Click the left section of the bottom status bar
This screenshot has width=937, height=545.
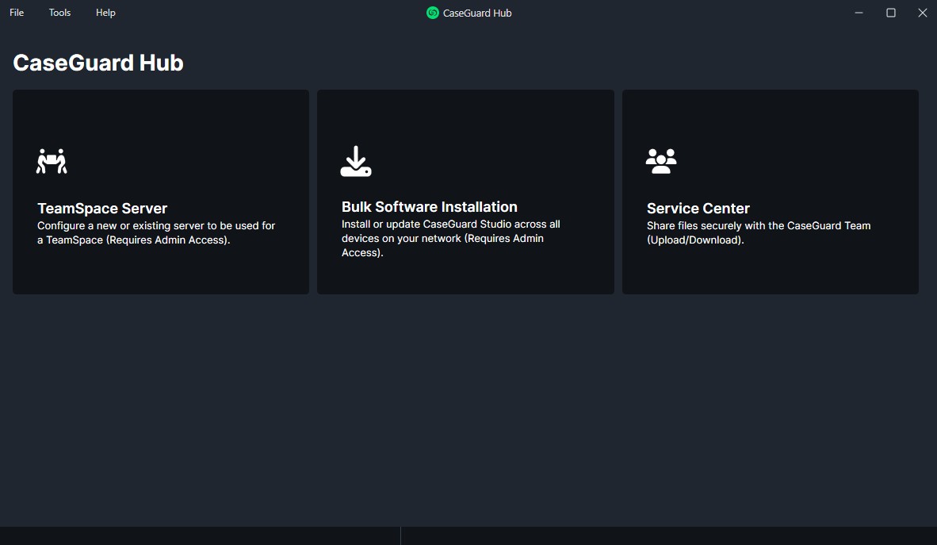tap(198, 535)
